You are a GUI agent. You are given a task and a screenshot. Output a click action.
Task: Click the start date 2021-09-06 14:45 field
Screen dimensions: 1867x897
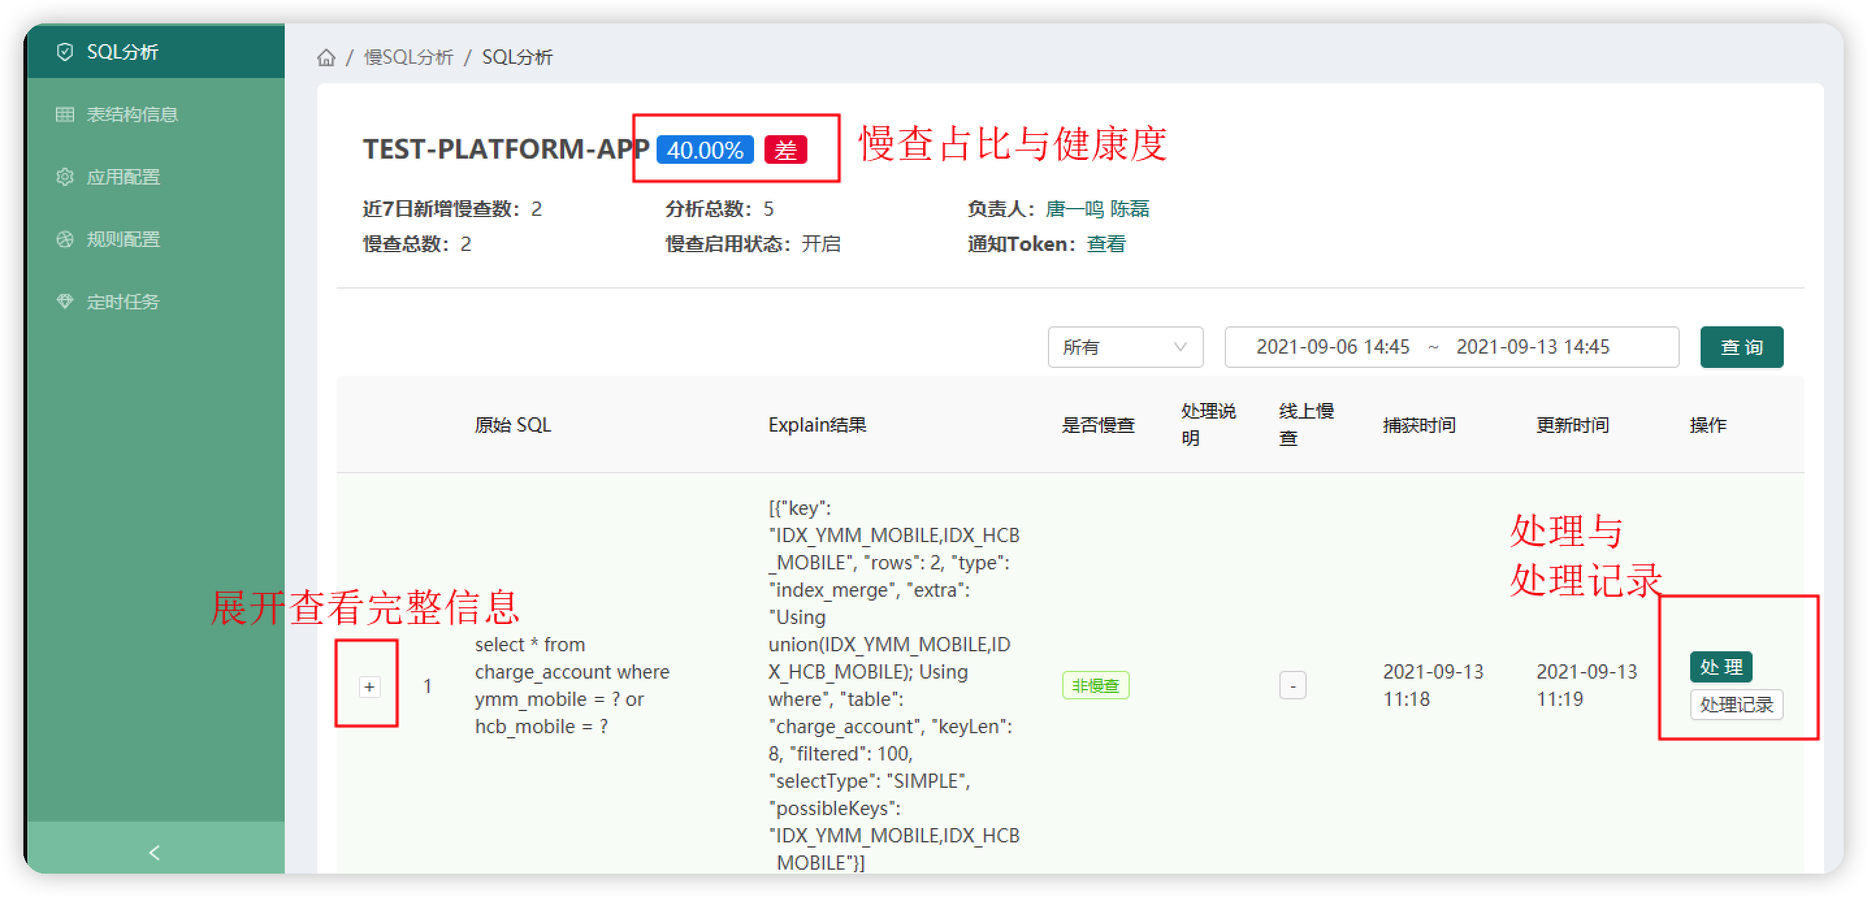click(x=1332, y=347)
